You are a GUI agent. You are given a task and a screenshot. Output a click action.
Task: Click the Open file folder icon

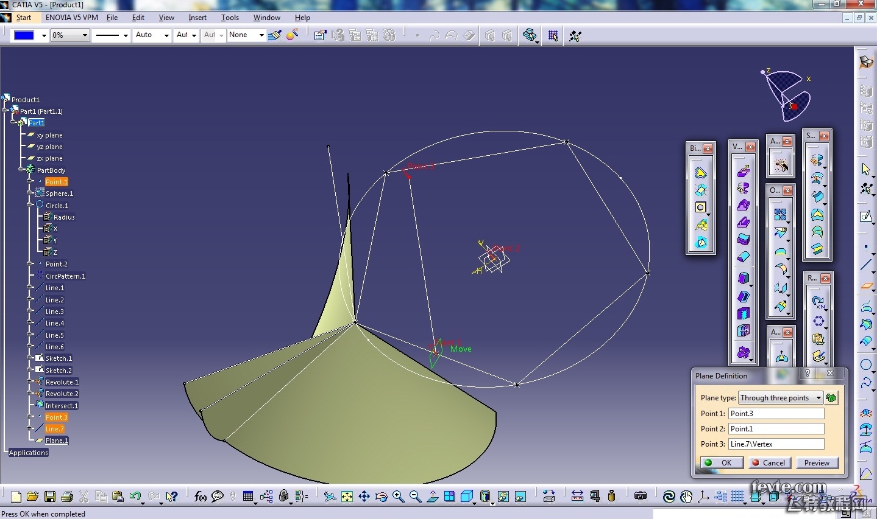tap(33, 496)
